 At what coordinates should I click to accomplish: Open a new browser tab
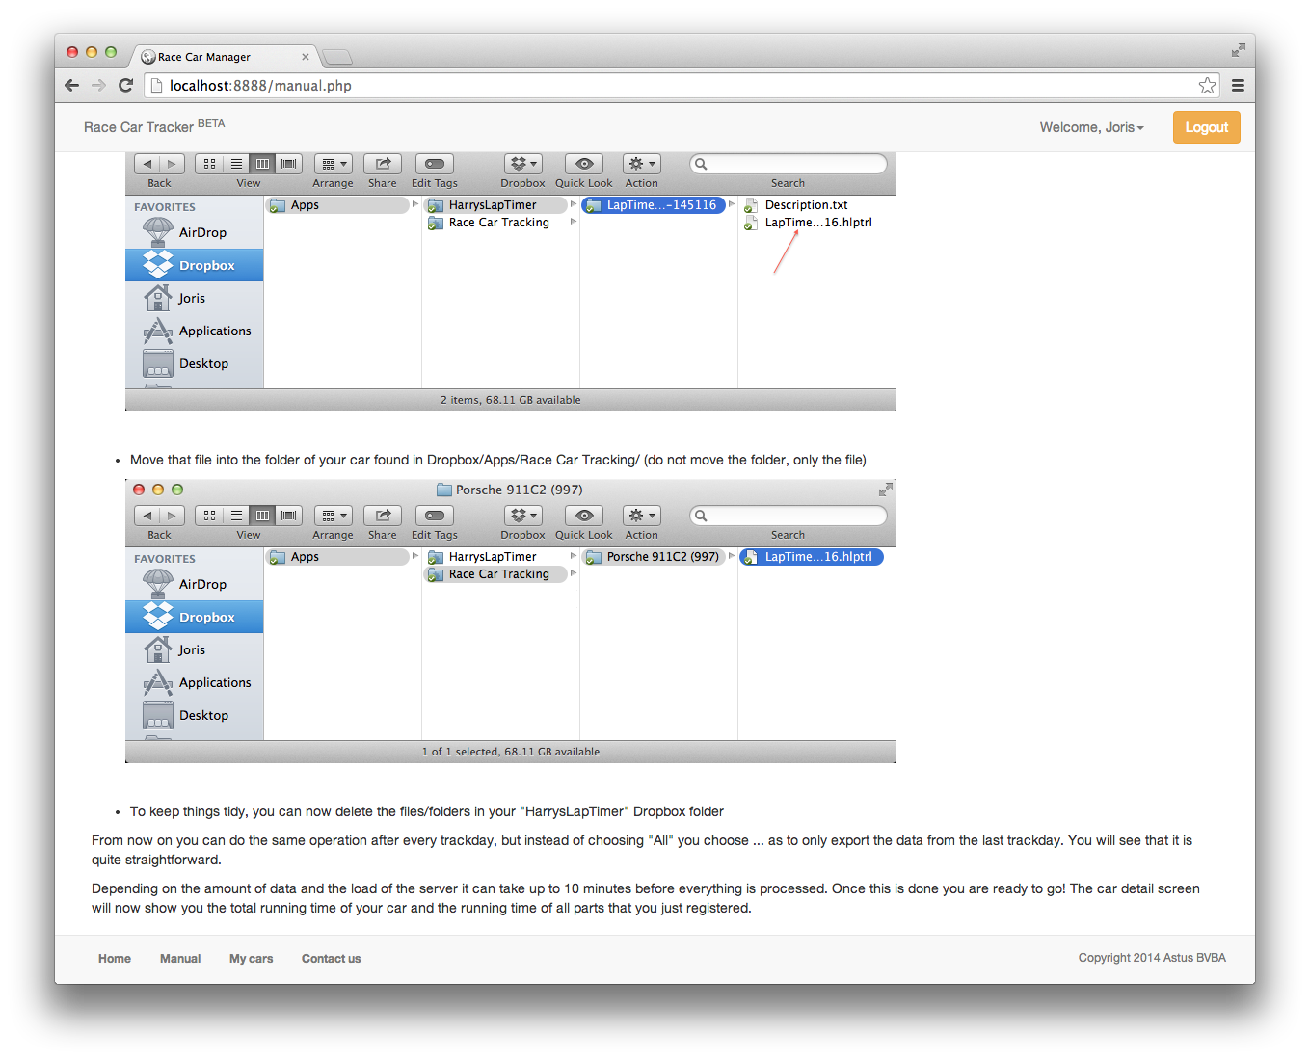point(336,57)
